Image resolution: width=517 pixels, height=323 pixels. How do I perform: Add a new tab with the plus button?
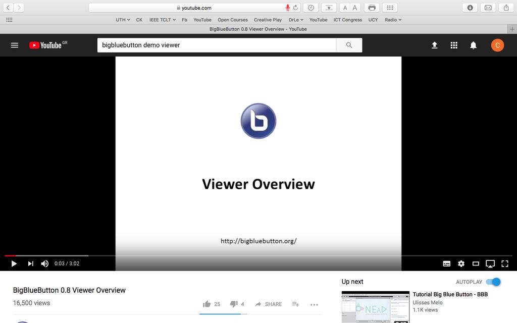[x=512, y=29]
